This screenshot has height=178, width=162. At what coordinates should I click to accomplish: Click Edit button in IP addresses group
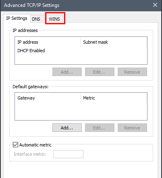(x=100, y=72)
